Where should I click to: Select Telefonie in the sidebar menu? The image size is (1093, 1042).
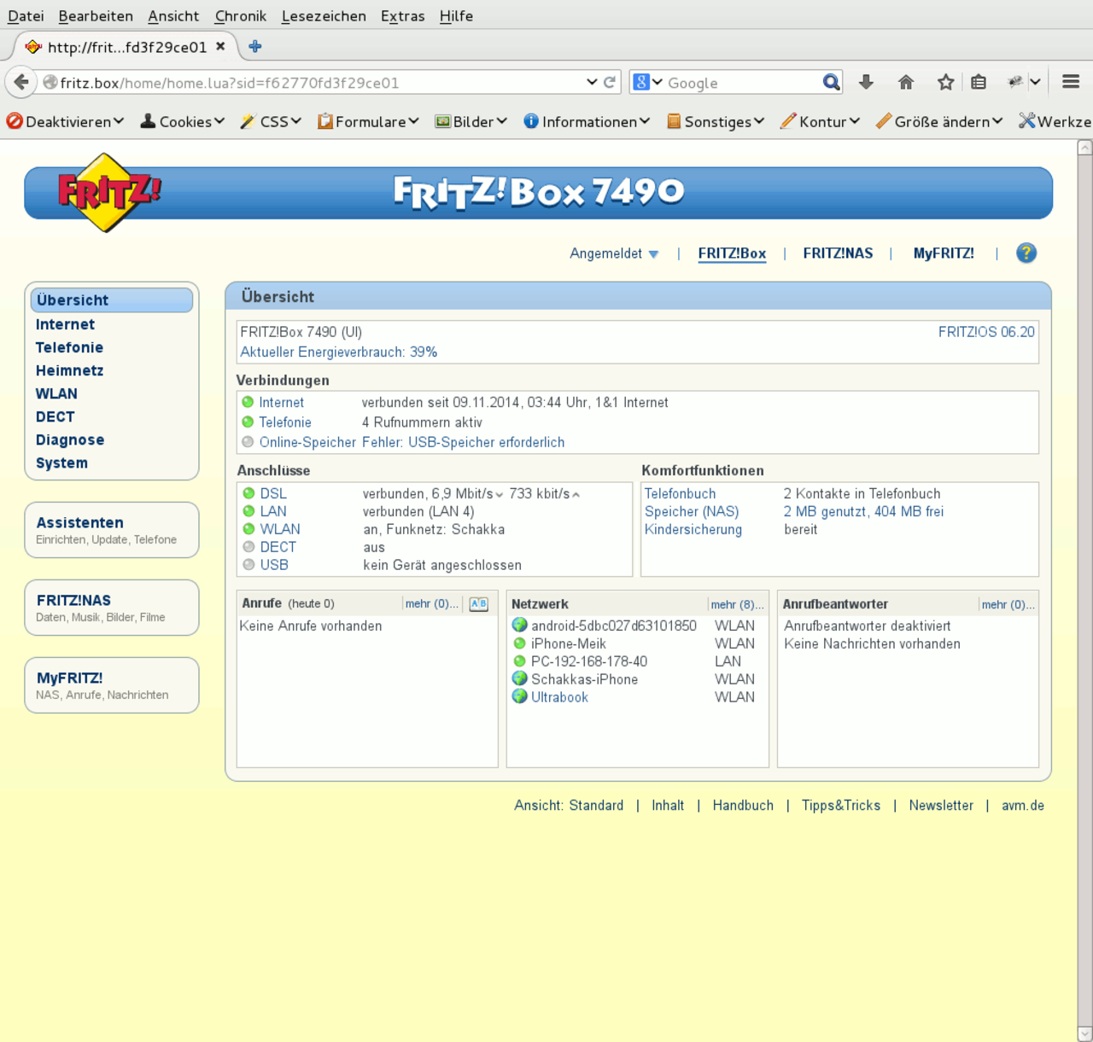tap(69, 347)
